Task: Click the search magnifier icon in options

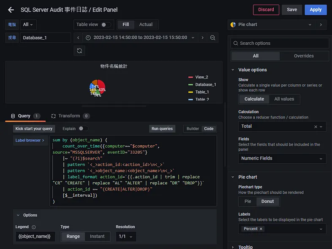Action: [x=235, y=43]
